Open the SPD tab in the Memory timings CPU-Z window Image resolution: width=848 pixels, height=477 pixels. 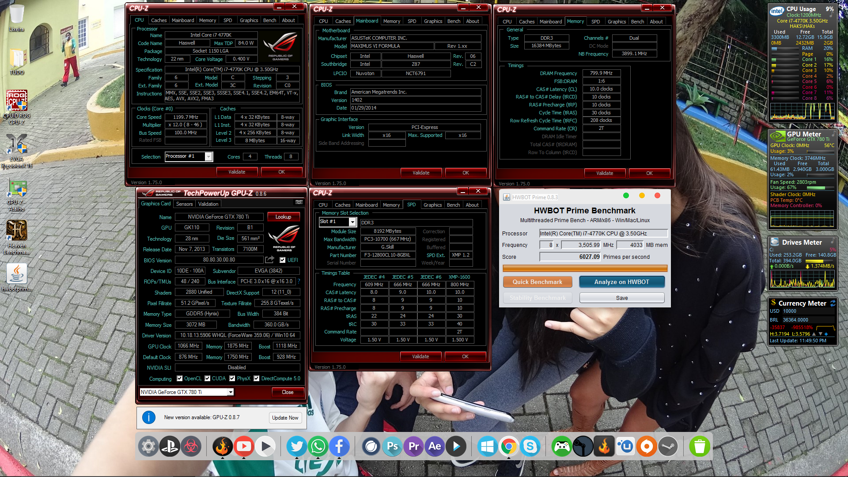(x=596, y=22)
